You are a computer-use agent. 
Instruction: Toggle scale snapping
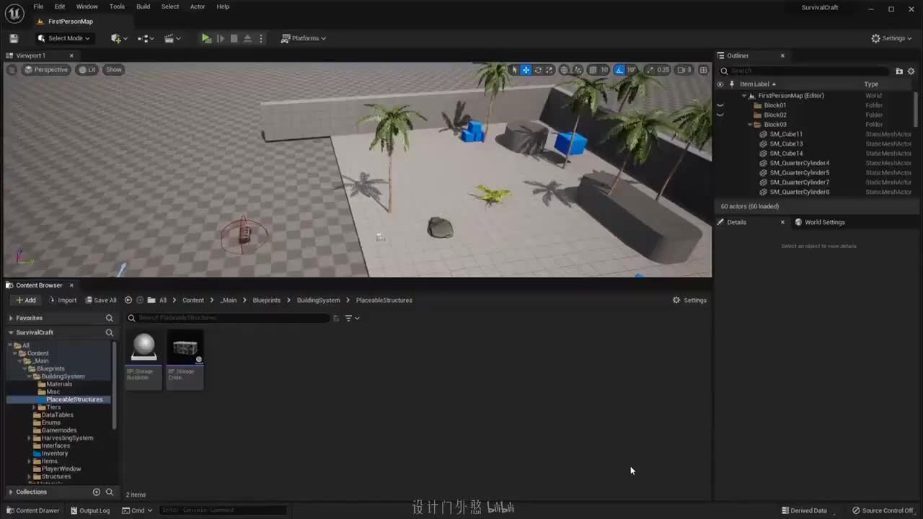650,70
